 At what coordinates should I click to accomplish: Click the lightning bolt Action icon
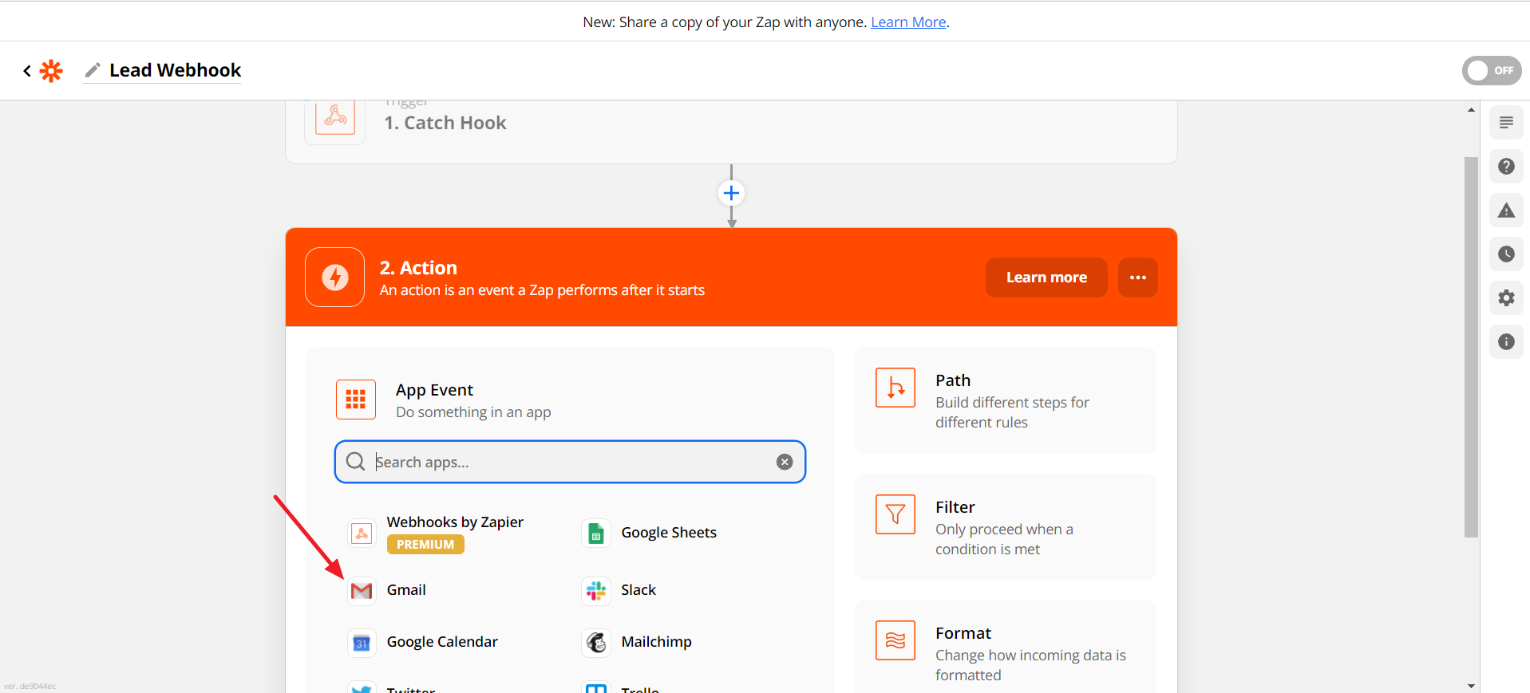pos(335,278)
